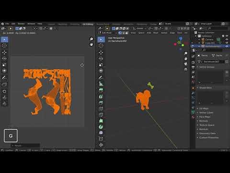Viewport: 230px width, 173px height.
Task: Enable face select mode in the 3D viewport header
Action: pos(127,33)
